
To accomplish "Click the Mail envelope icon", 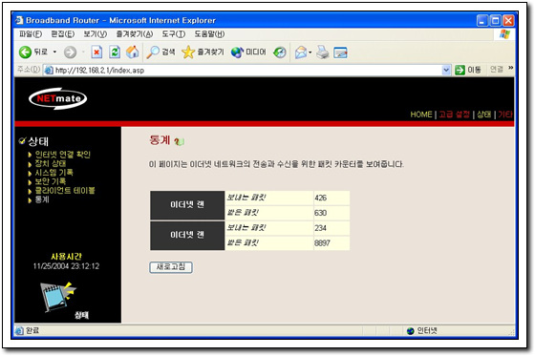I will [301, 52].
